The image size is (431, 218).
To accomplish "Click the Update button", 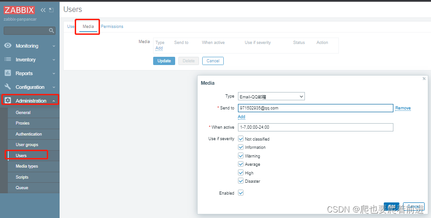I will [x=164, y=61].
